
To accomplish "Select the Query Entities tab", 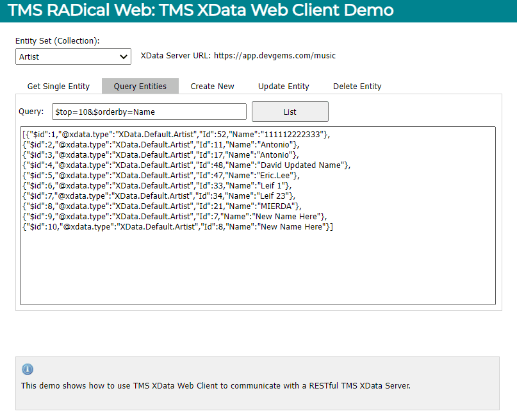I will (140, 86).
